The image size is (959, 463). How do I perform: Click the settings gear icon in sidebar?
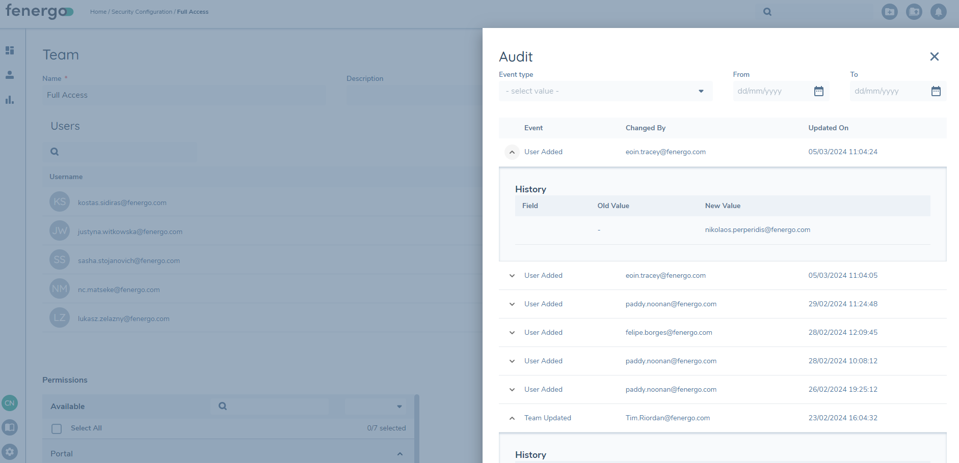[x=10, y=451]
